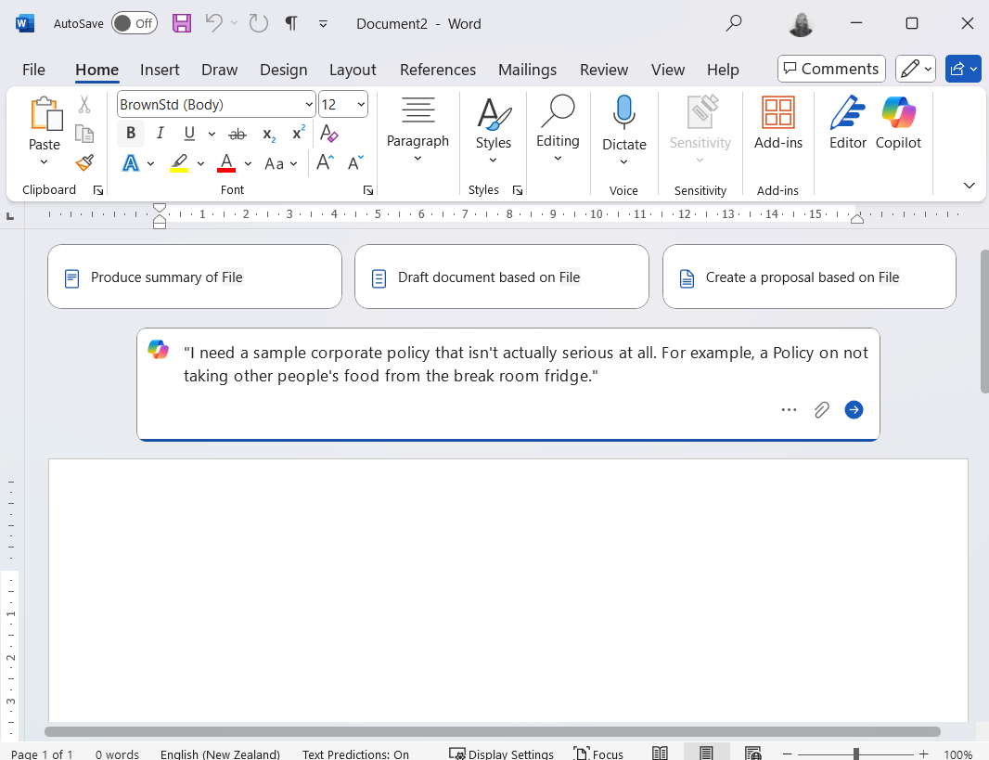This screenshot has height=760, width=989.
Task: Apply subscript formatting
Action: (269, 134)
